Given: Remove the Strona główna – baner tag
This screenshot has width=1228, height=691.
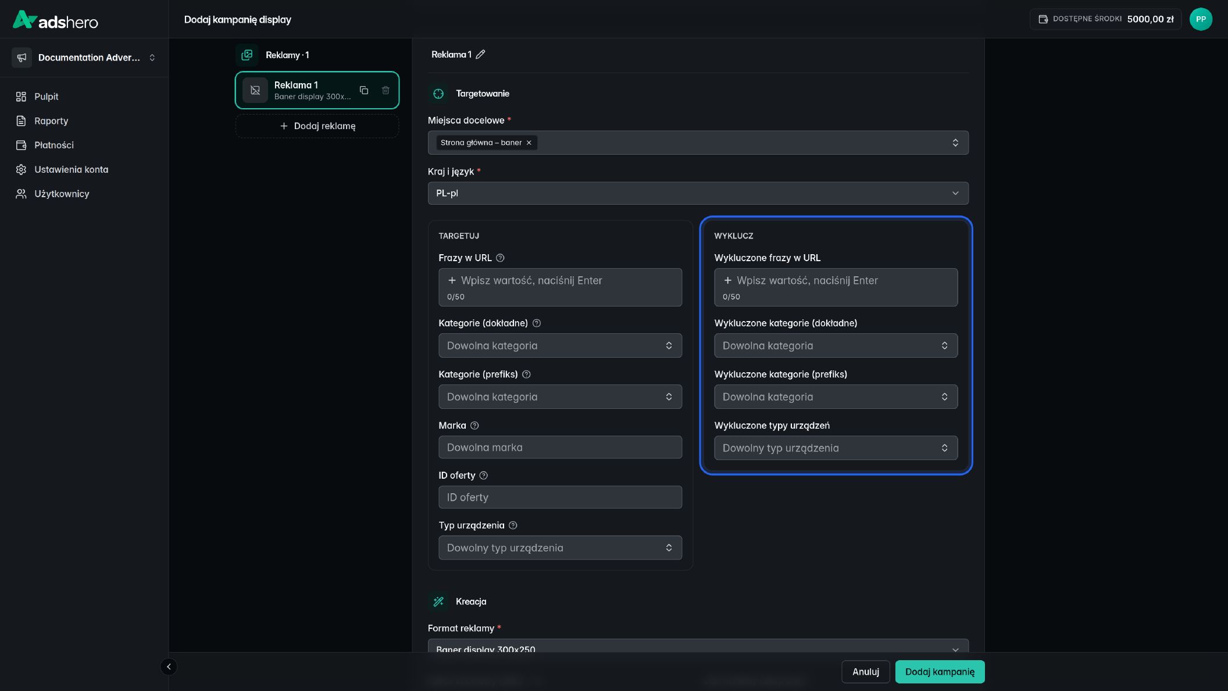Looking at the screenshot, I should tap(529, 143).
